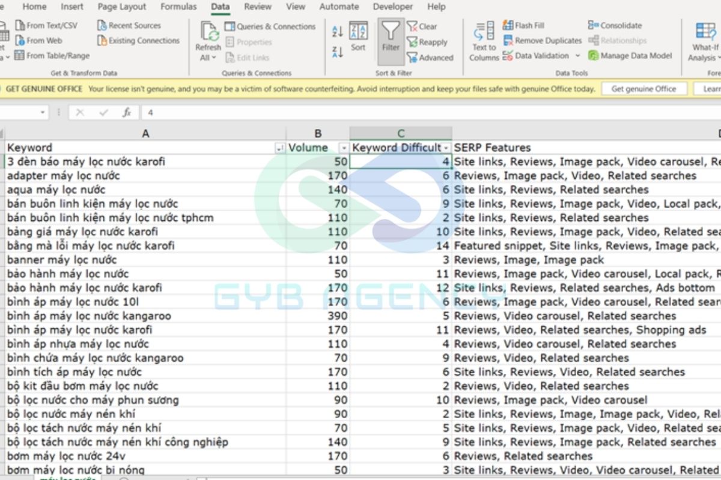
Task: Click the greyed Edit Links command
Action: click(x=248, y=58)
